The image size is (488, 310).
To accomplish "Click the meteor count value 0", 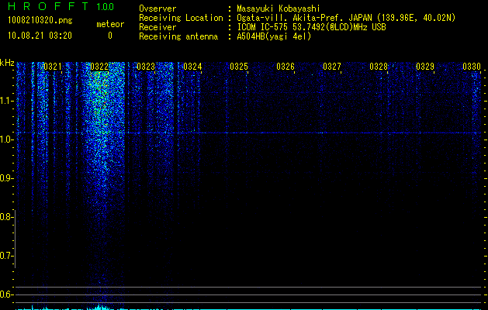I will [110, 36].
